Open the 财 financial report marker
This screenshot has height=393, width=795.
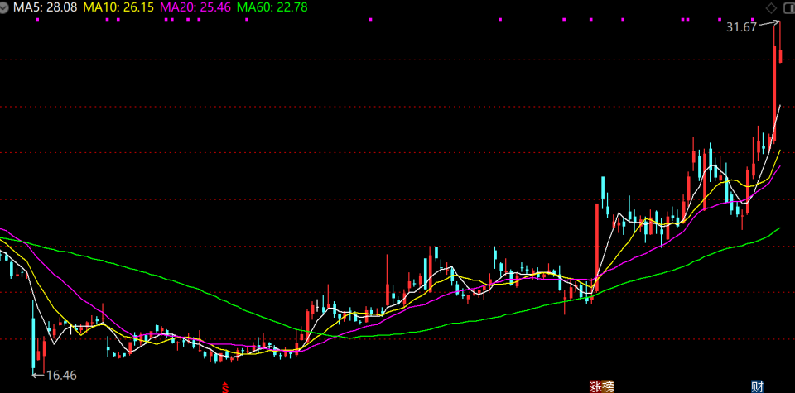click(x=758, y=387)
